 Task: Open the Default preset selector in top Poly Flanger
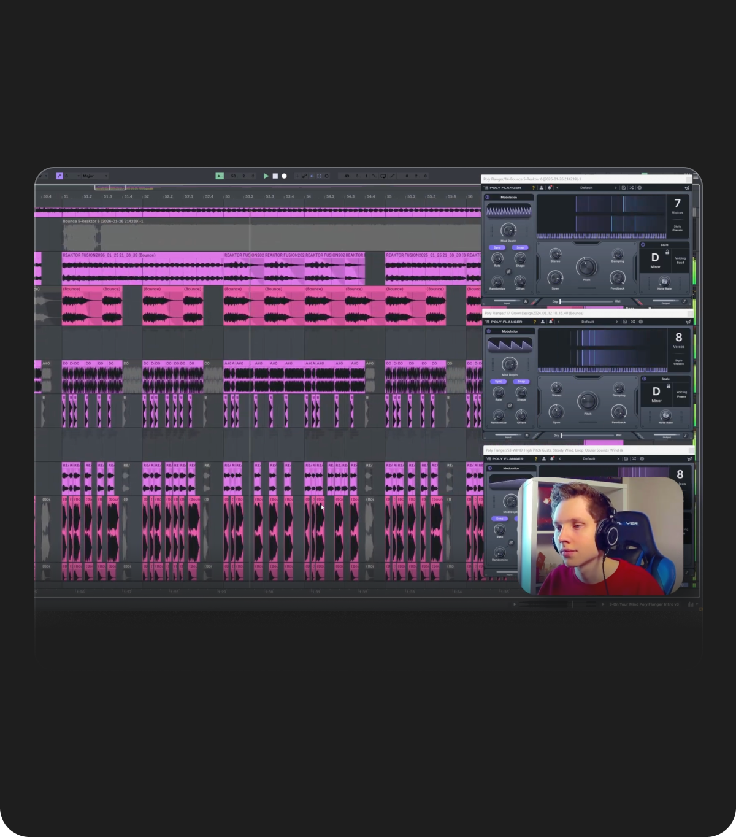coord(586,188)
